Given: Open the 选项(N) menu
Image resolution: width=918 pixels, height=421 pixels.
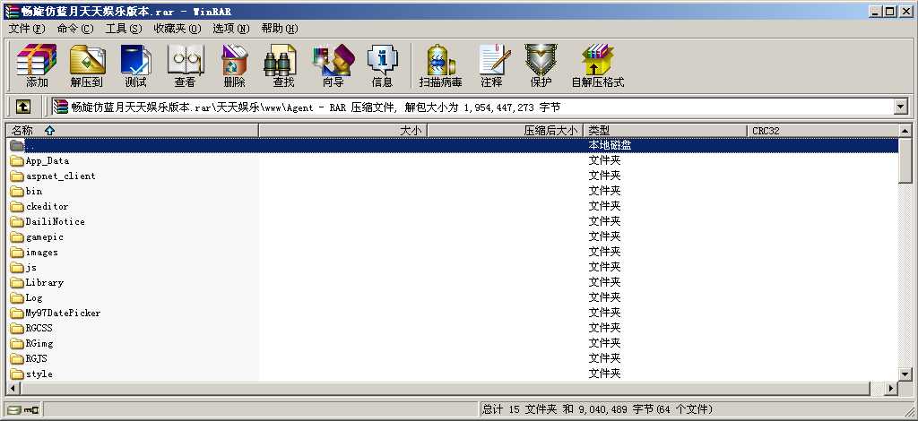Looking at the screenshot, I should (x=230, y=28).
